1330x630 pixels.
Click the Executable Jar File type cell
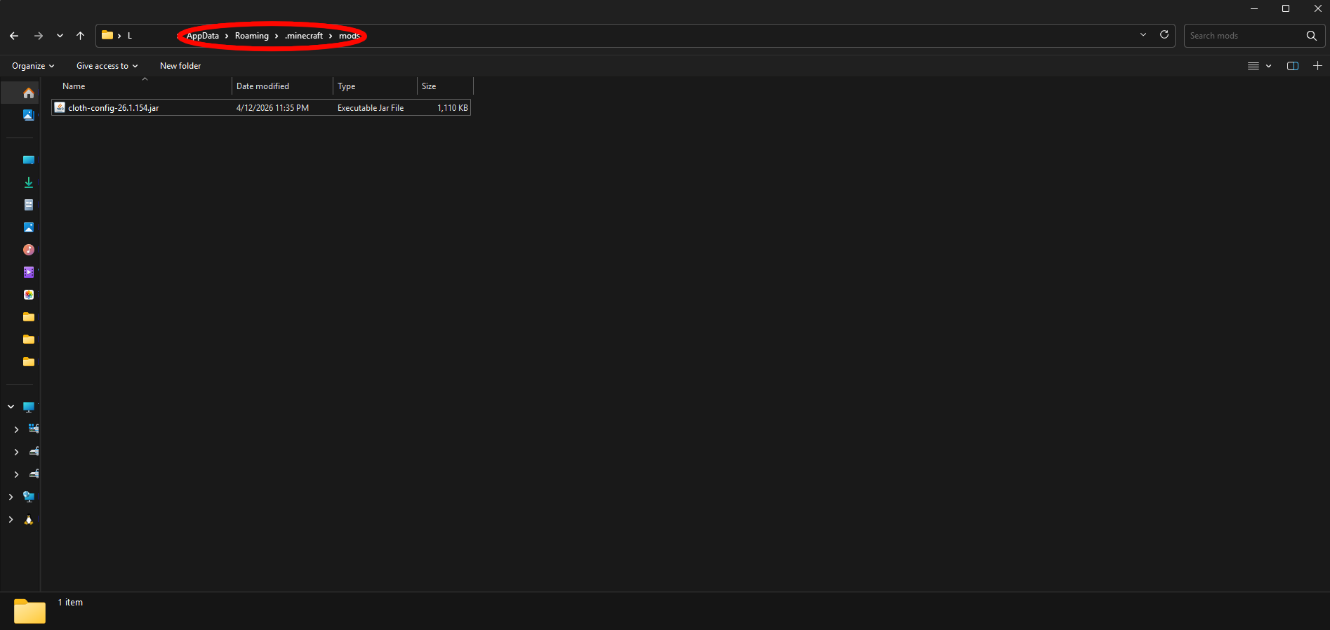pyautogui.click(x=371, y=108)
